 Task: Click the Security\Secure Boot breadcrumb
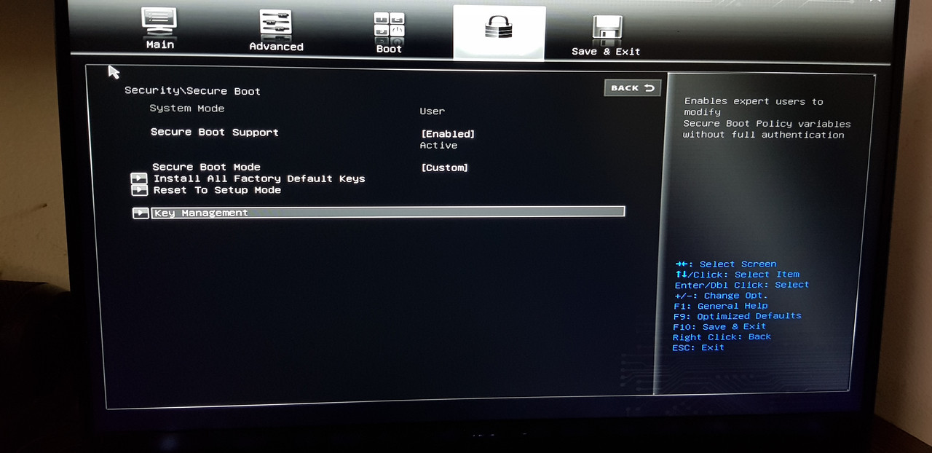[192, 91]
